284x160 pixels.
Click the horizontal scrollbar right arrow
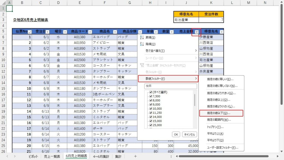point(277,156)
